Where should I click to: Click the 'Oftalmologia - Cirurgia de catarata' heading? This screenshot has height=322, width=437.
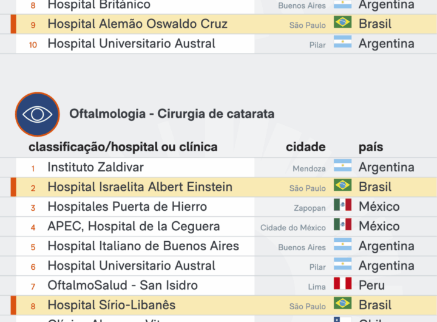coord(172,114)
